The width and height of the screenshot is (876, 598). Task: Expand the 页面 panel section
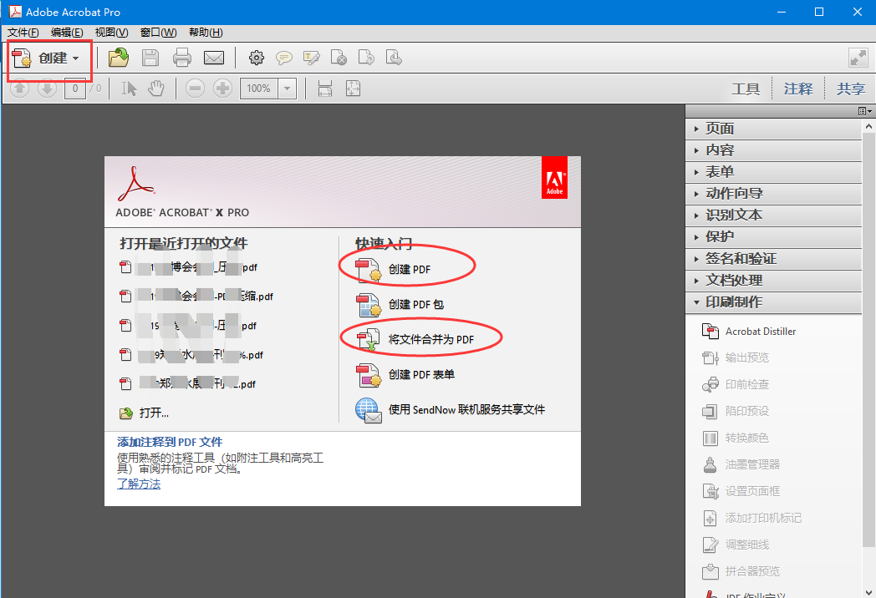click(x=720, y=129)
